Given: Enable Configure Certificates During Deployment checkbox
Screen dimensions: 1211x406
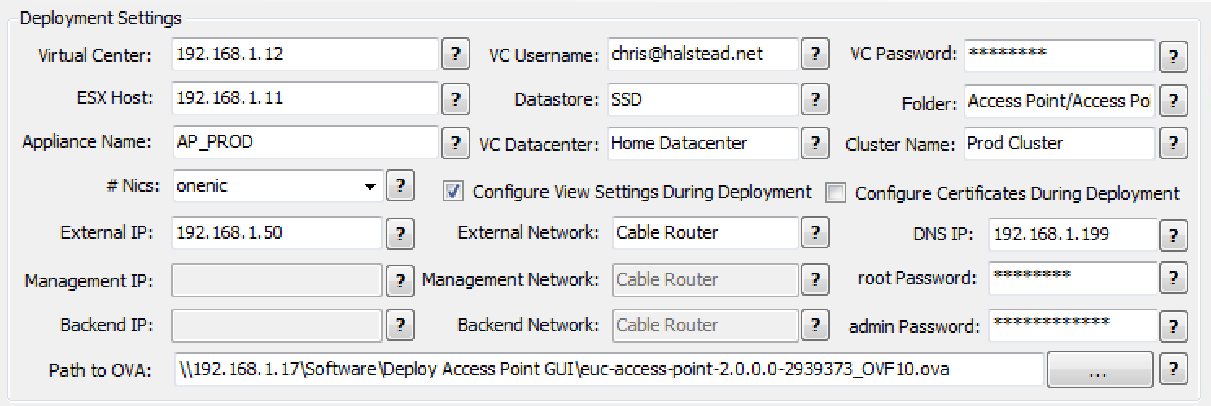Looking at the screenshot, I should 836,193.
